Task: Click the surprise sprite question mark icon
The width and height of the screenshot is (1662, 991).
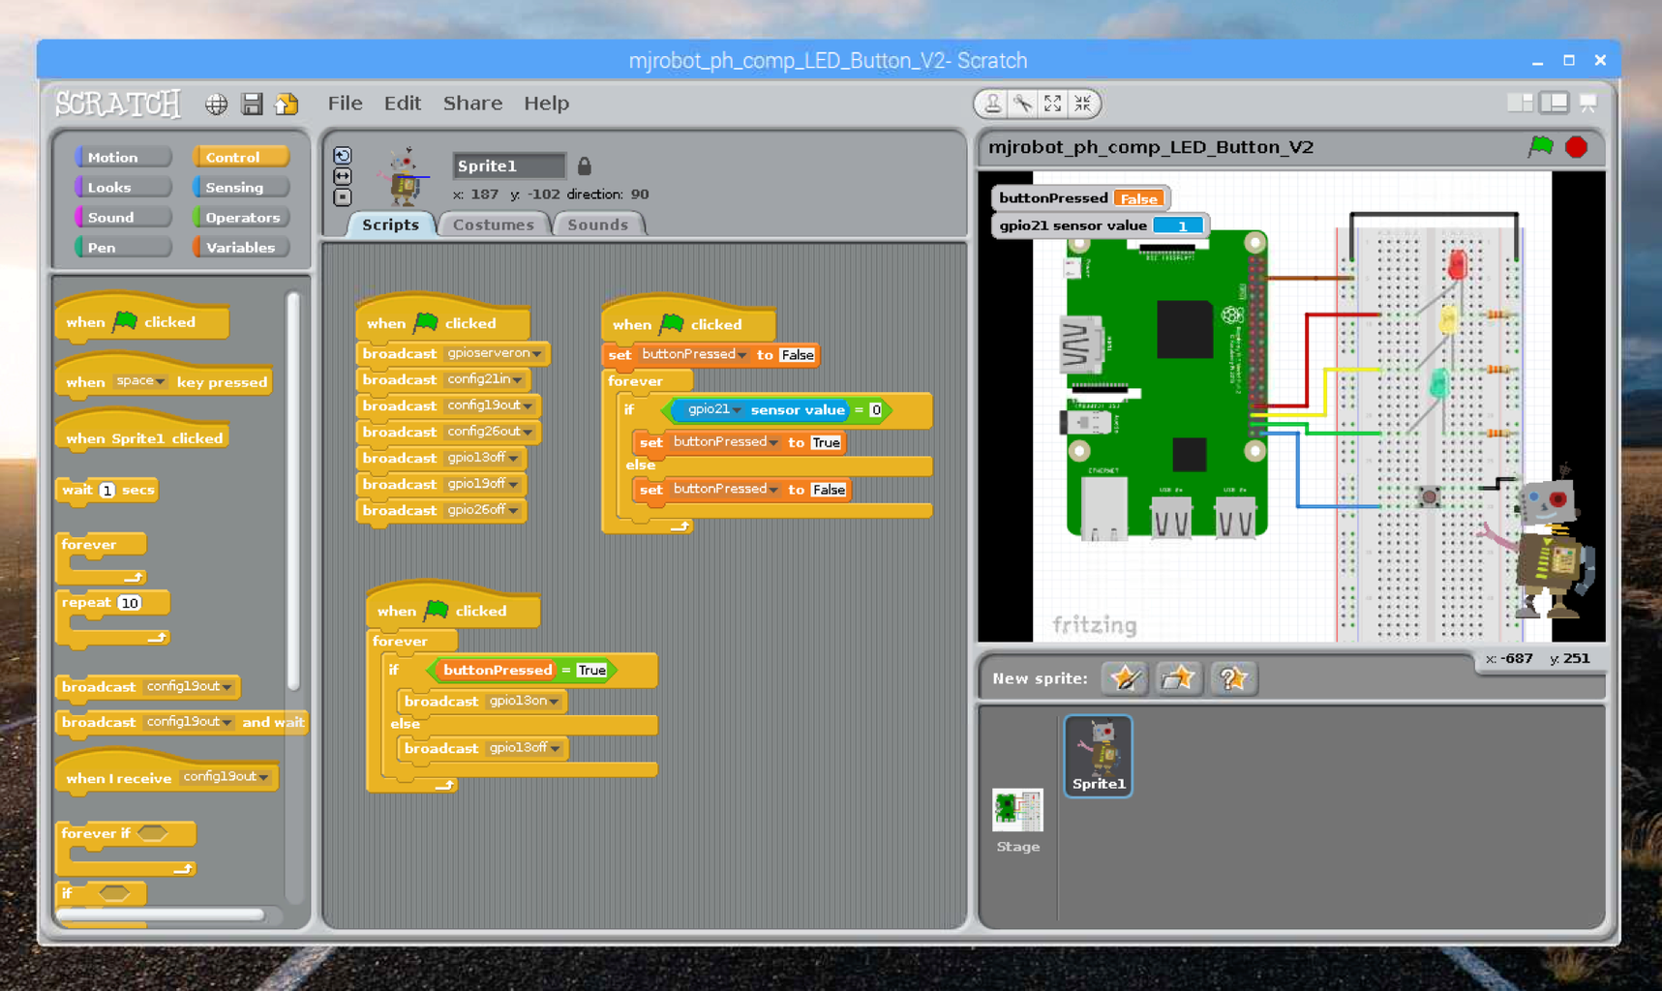Action: pos(1233,678)
